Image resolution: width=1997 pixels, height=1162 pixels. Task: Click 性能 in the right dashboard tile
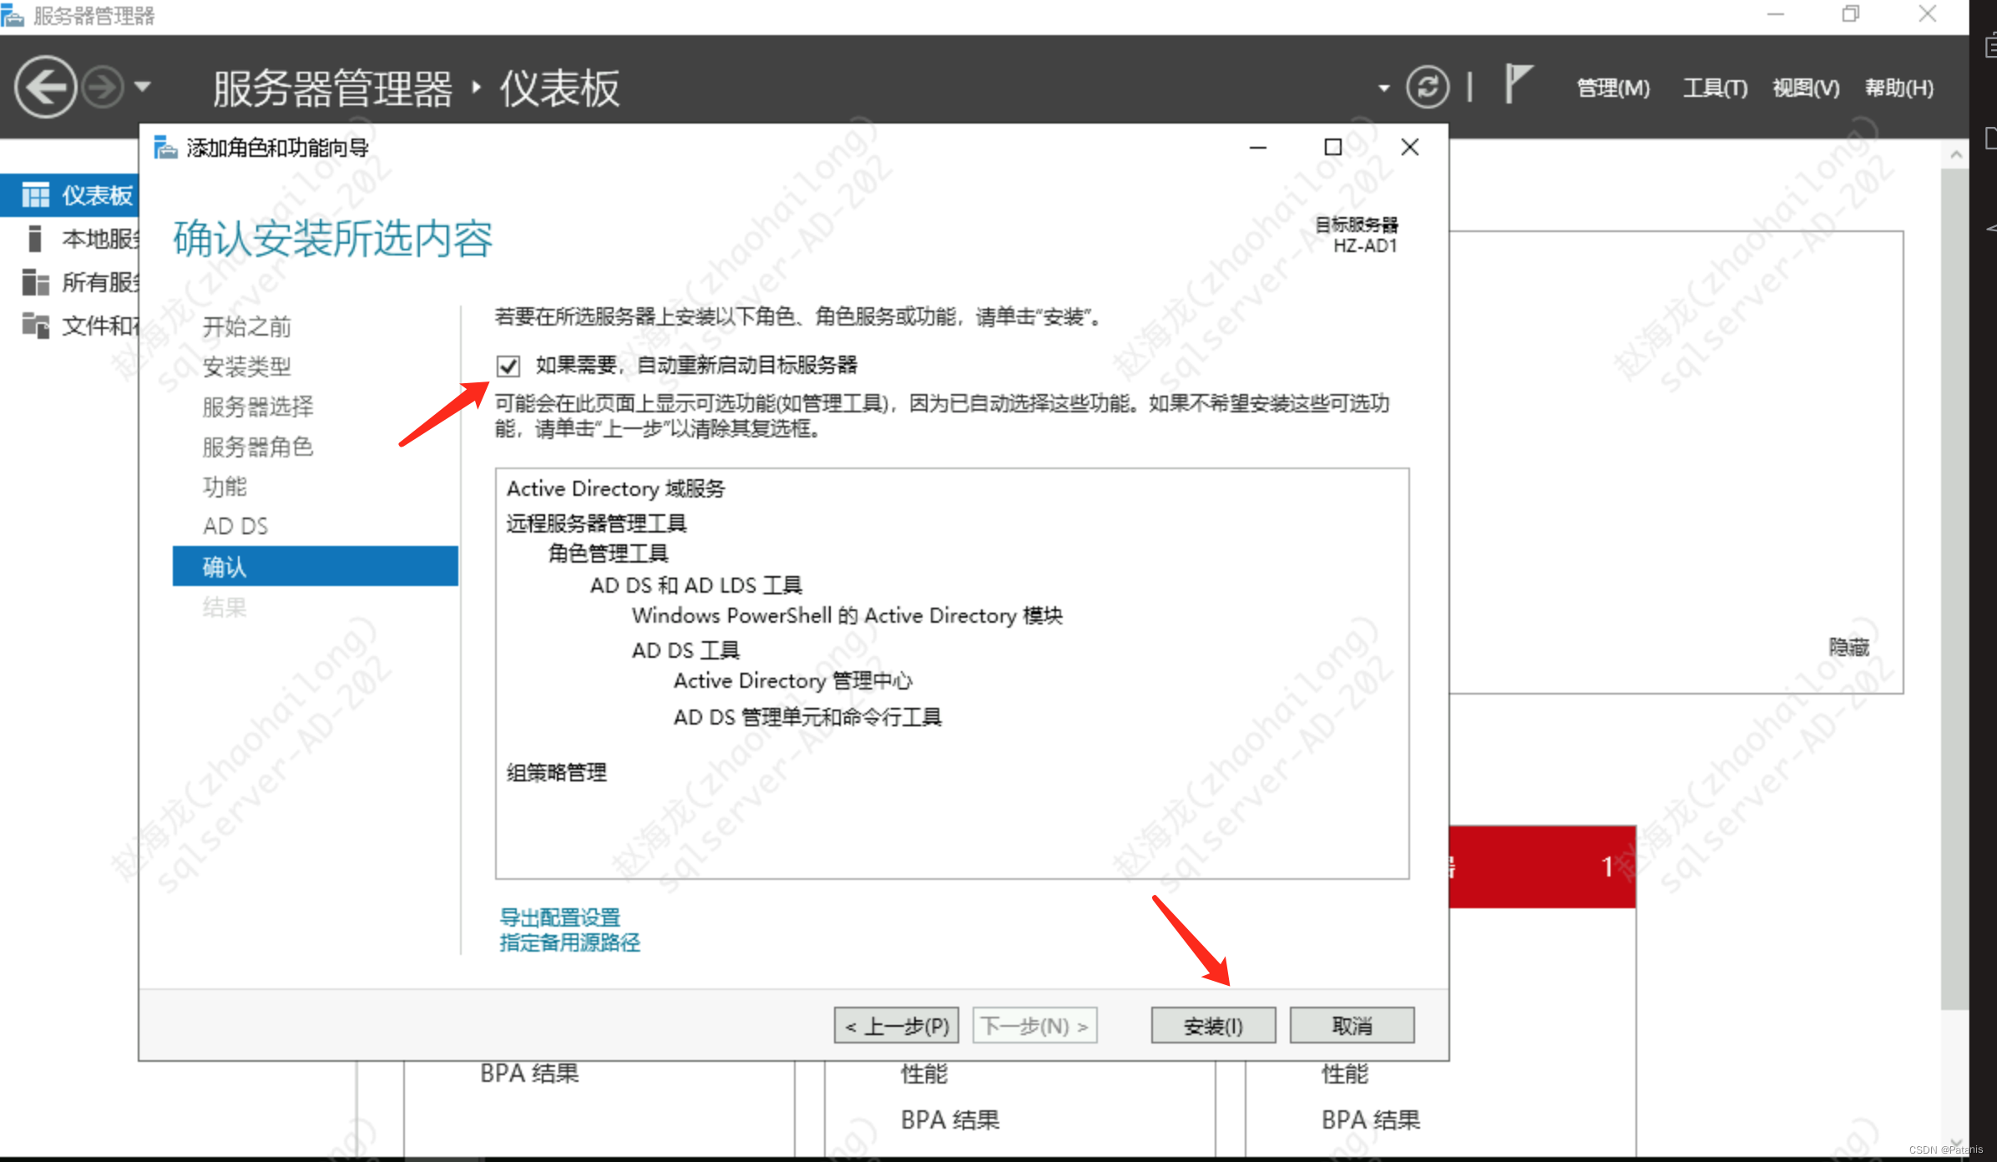pos(1345,1074)
